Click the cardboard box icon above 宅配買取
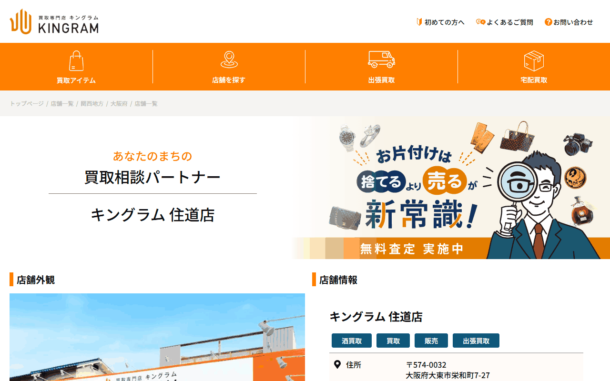 click(x=534, y=61)
